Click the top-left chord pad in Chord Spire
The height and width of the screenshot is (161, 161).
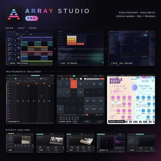click(x=60, y=84)
